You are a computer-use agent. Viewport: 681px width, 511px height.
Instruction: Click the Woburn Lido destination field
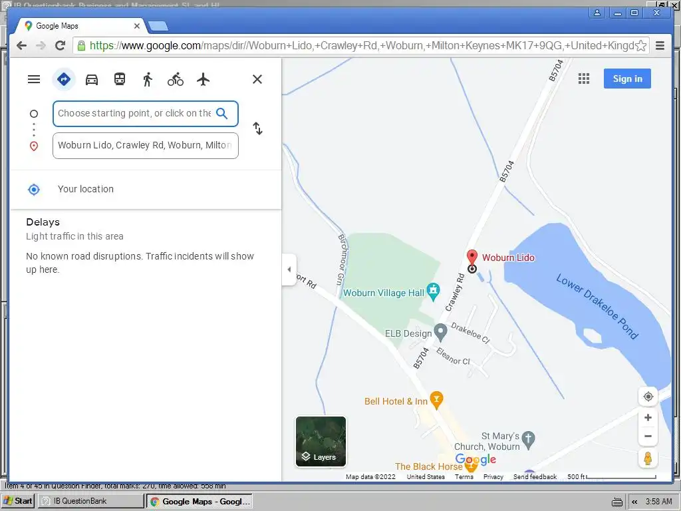(x=146, y=146)
